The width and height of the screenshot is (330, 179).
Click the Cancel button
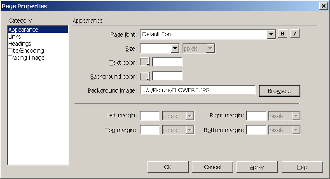[x=212, y=167]
